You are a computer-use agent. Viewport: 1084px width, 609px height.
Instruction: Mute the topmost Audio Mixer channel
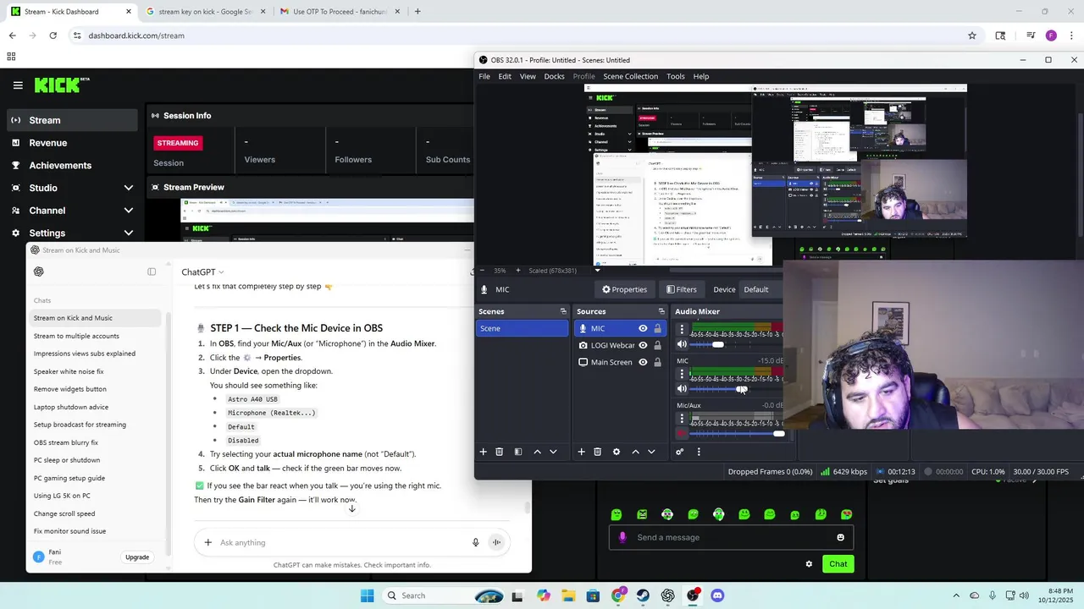pos(682,344)
